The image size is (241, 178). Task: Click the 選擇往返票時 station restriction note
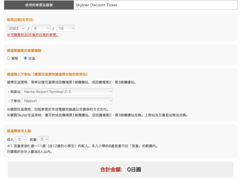[x=71, y=82]
